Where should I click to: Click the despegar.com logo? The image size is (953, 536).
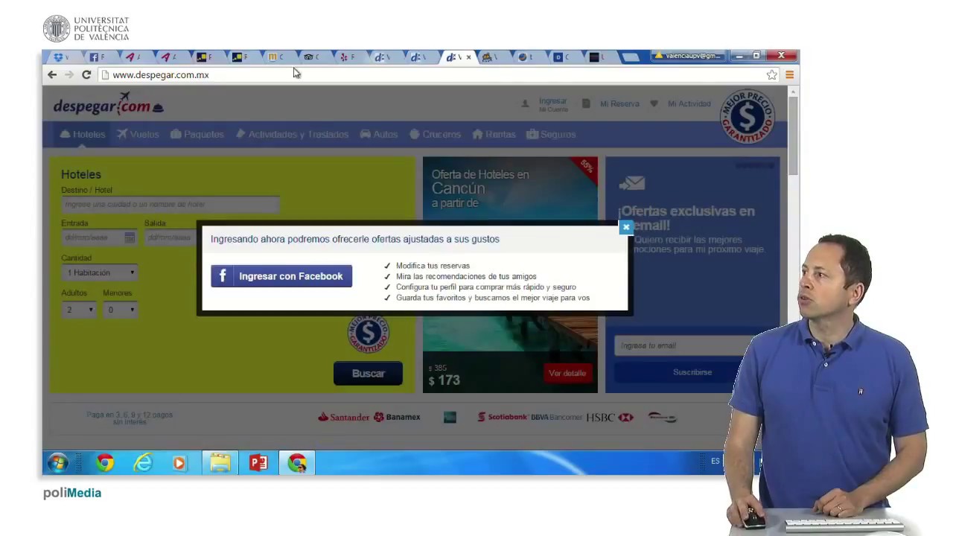coord(108,104)
